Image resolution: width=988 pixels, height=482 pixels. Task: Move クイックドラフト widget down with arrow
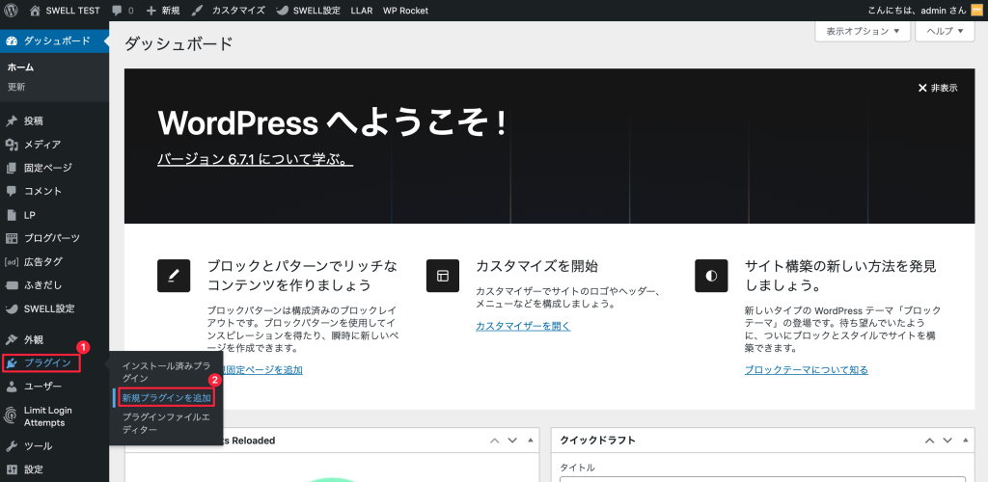[947, 441]
